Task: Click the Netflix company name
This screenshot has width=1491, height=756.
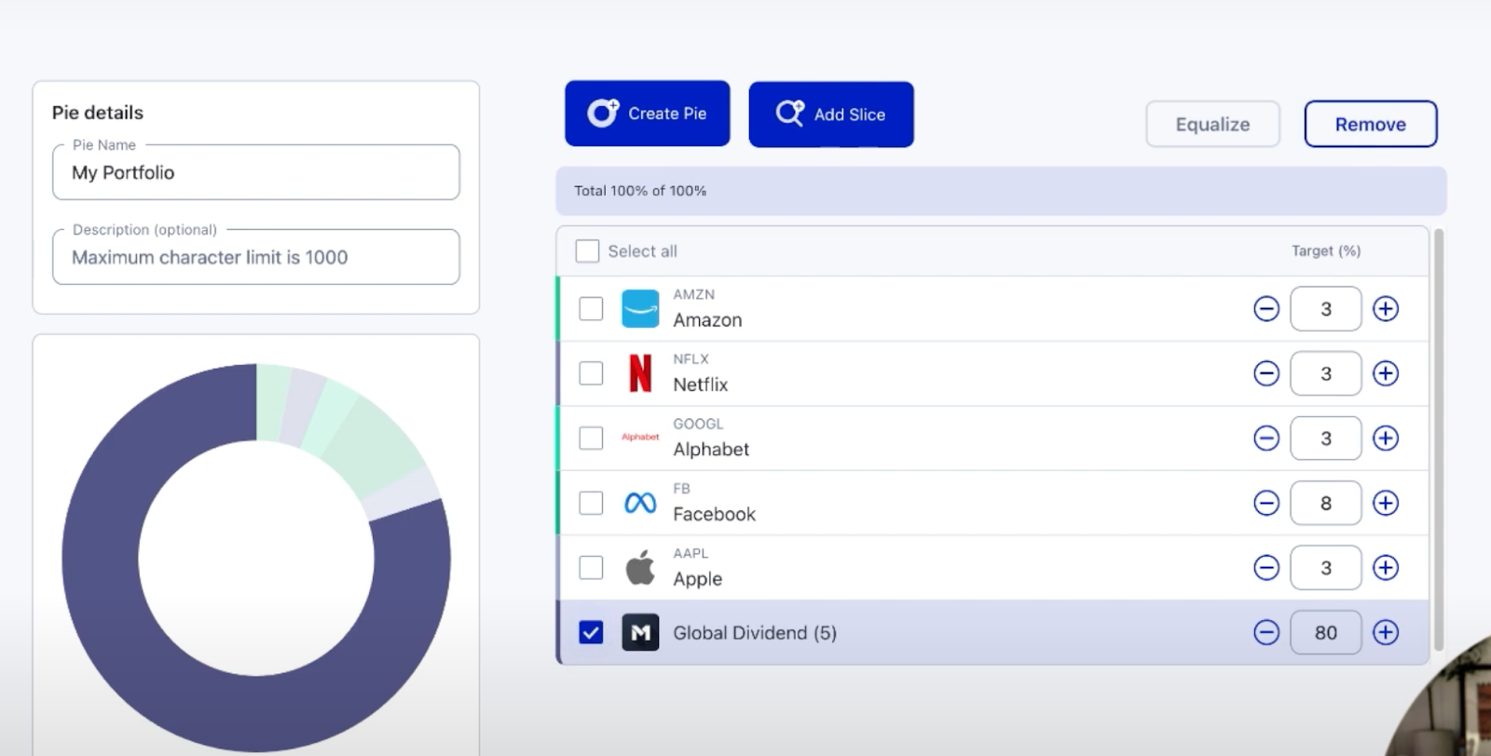Action: [x=701, y=385]
